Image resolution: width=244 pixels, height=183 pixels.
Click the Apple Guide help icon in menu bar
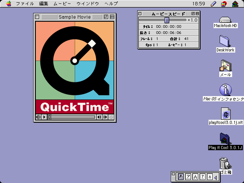click(x=224, y=4)
